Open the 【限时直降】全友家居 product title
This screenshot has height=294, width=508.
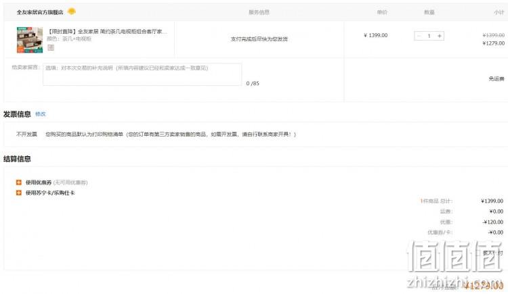[107, 31]
